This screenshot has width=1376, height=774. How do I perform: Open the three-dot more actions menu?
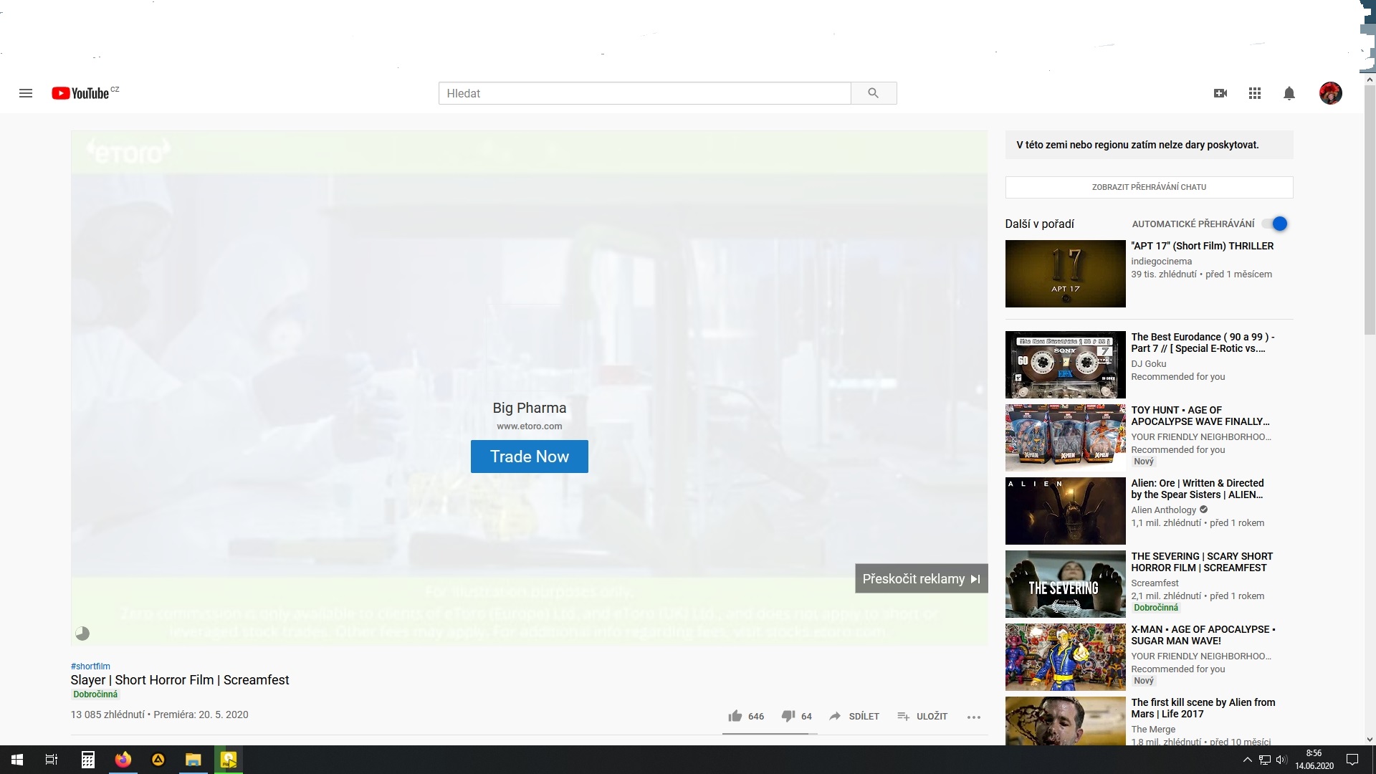click(973, 717)
